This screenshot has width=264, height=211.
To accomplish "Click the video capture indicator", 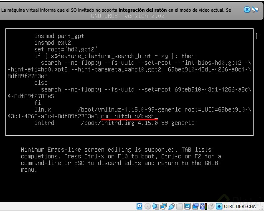I will (195, 206).
